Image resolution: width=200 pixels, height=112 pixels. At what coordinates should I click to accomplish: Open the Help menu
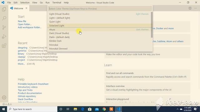click(66, 2)
